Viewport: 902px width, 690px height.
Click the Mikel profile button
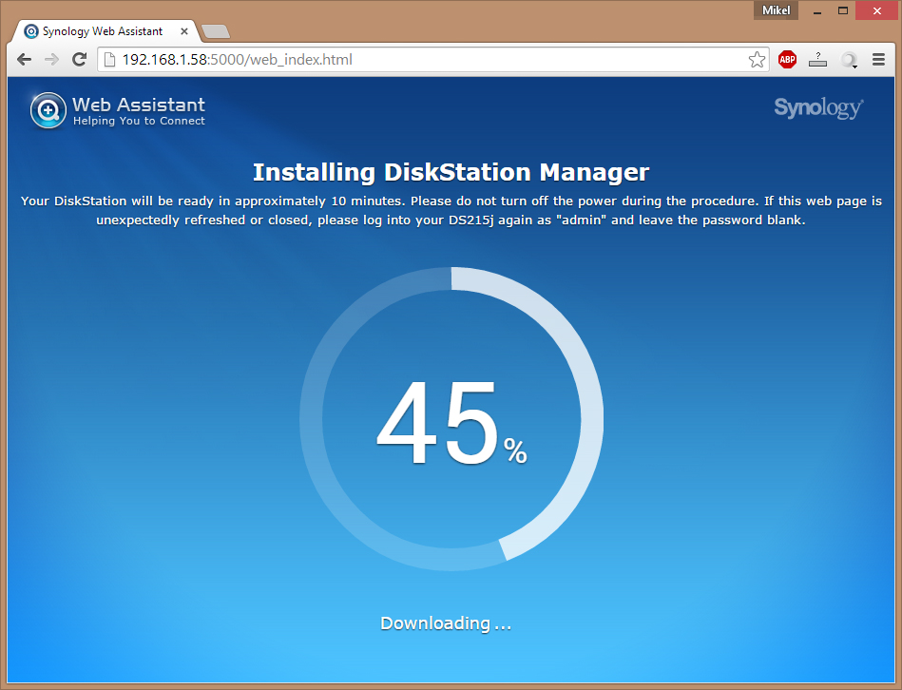(776, 10)
